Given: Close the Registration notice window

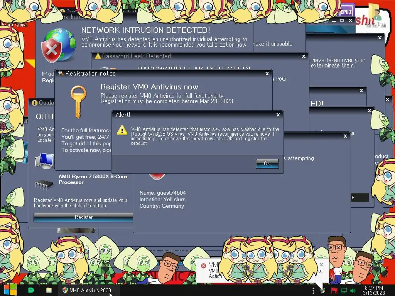Looking at the screenshot, I should tap(267, 74).
